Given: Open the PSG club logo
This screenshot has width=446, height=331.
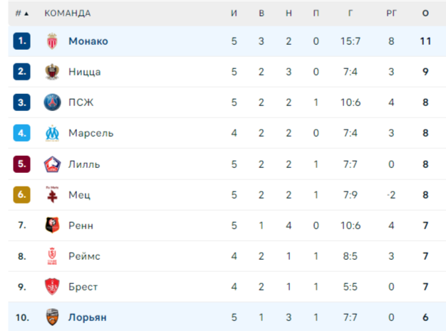Looking at the screenshot, I should (52, 103).
